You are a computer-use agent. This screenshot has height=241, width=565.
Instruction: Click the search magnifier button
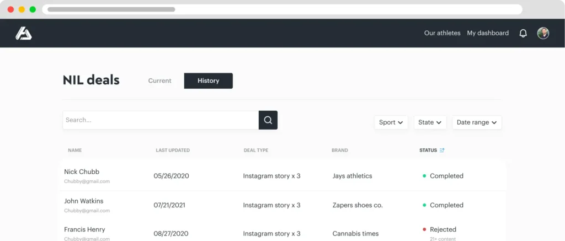tap(268, 120)
